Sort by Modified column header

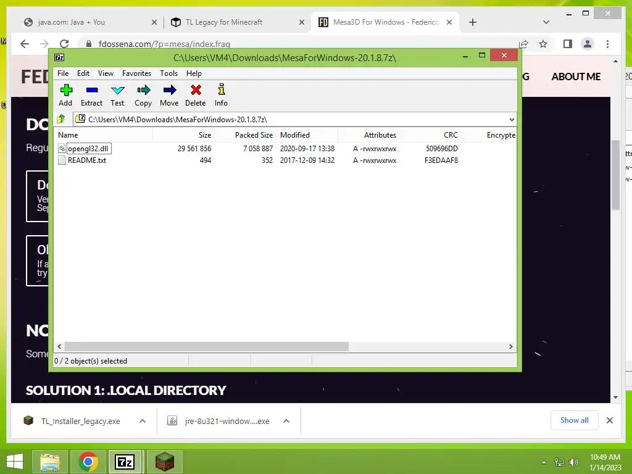(x=307, y=135)
